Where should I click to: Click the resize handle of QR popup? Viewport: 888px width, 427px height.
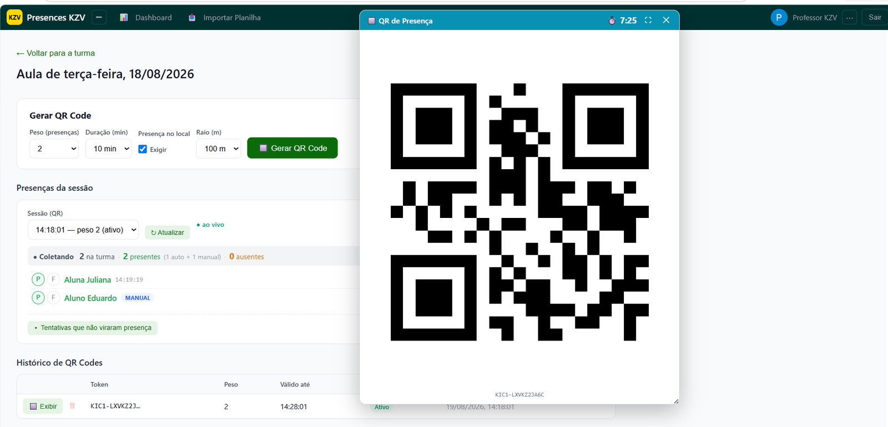[x=676, y=401]
